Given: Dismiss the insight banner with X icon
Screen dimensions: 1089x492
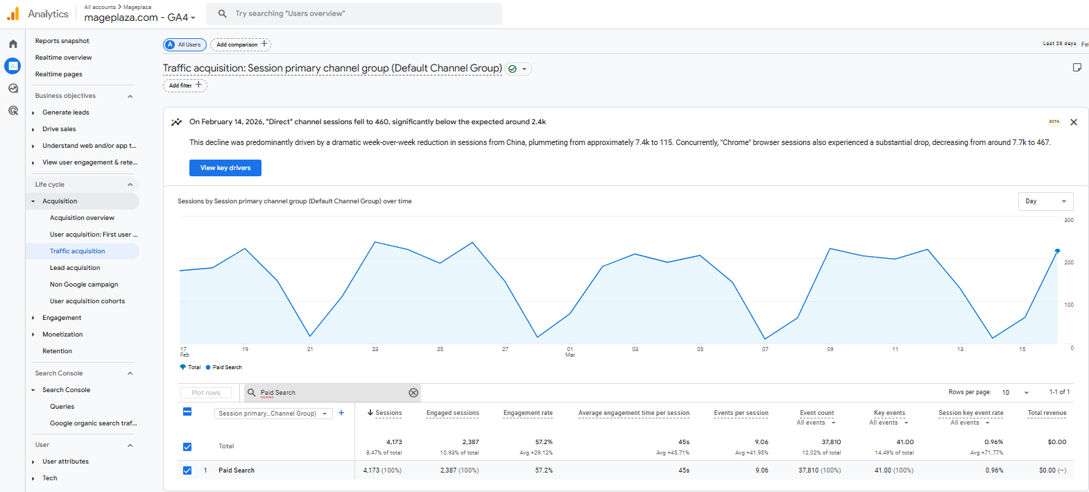Looking at the screenshot, I should [x=1074, y=122].
